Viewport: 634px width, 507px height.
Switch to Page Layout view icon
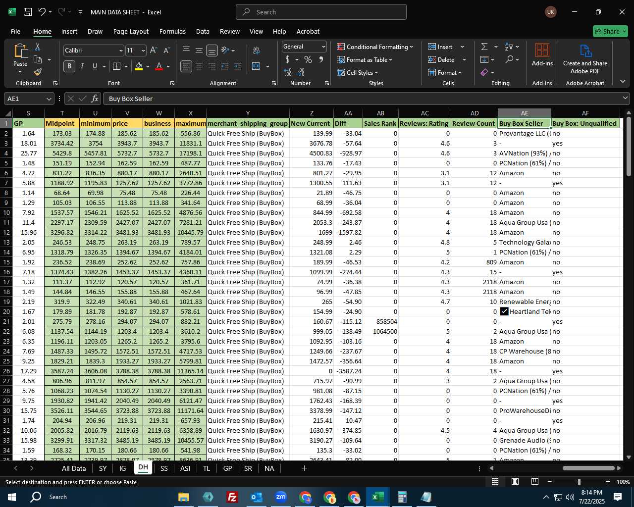515,481
